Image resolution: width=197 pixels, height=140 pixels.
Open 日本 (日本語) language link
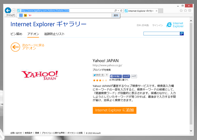tap(143, 25)
